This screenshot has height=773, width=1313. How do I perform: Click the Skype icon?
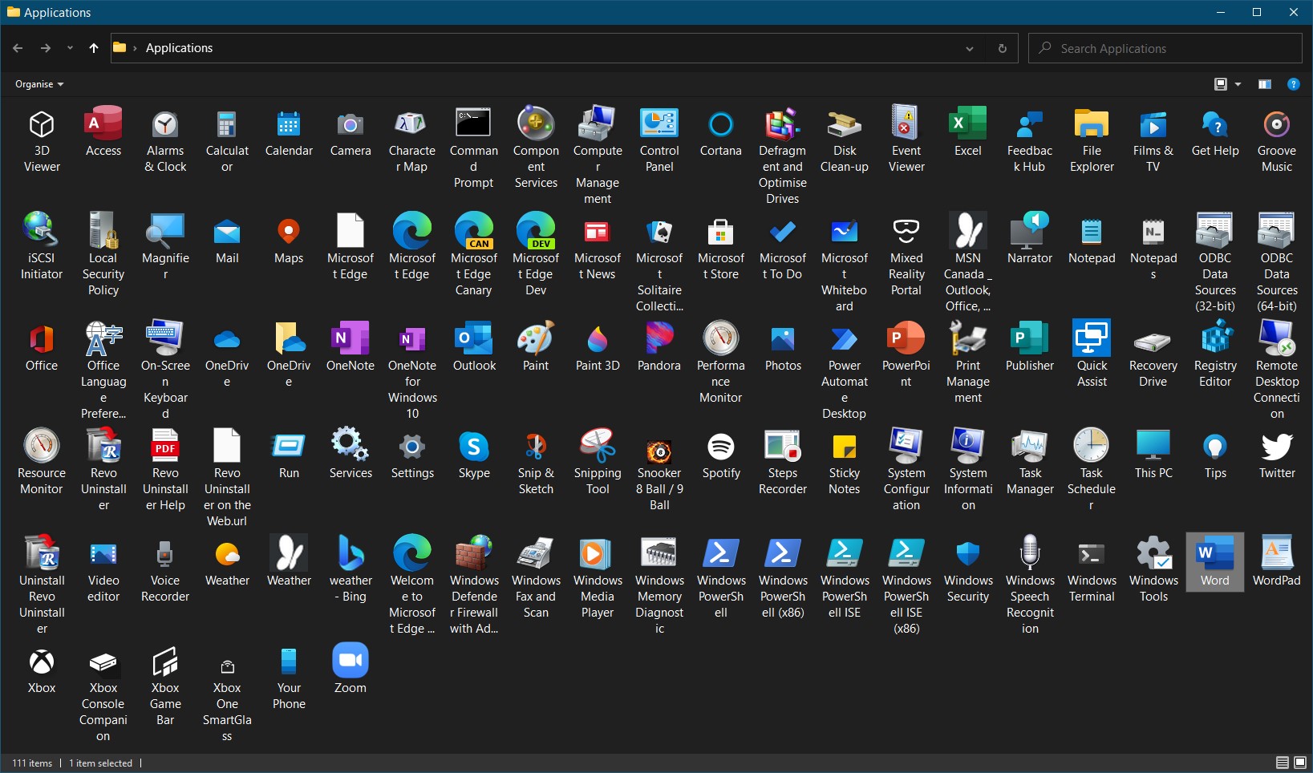474,447
